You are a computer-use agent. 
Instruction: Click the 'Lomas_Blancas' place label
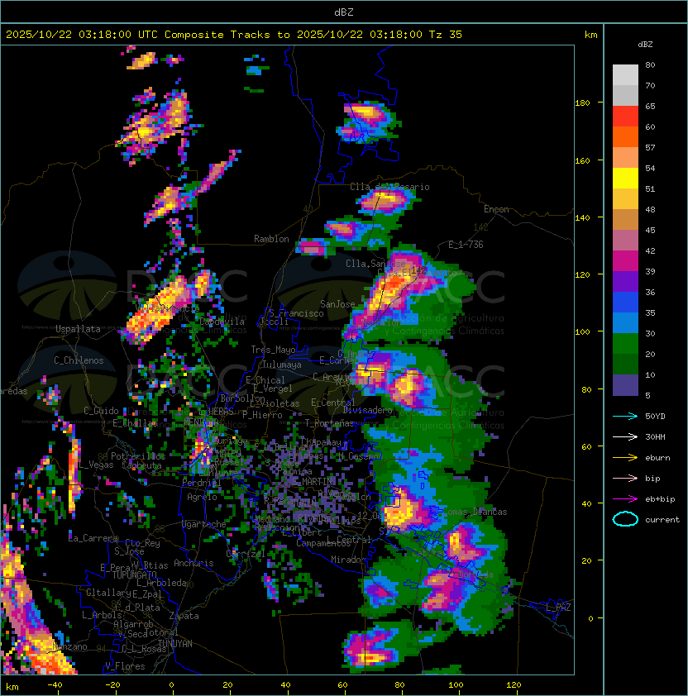[475, 512]
